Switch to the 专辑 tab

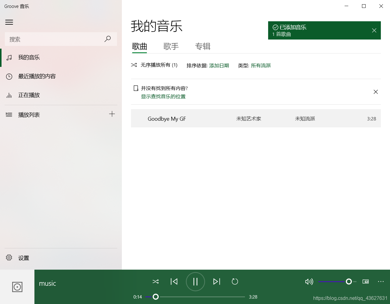pos(203,46)
